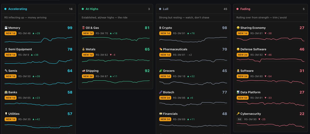The height and width of the screenshot is (134, 310).
Task: Select the Accelerating column header
Action: pyautogui.click(x=38, y=9)
